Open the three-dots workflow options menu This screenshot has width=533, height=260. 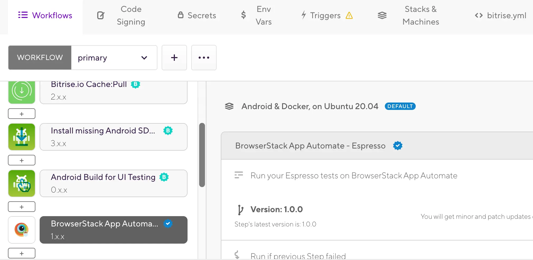coord(204,58)
